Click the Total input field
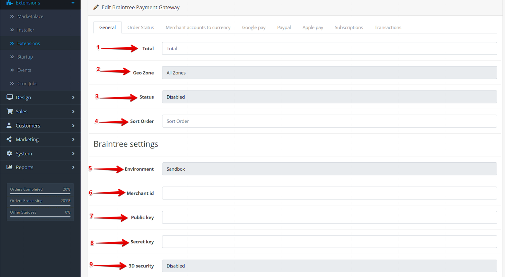This screenshot has width=505, height=277. (329, 48)
